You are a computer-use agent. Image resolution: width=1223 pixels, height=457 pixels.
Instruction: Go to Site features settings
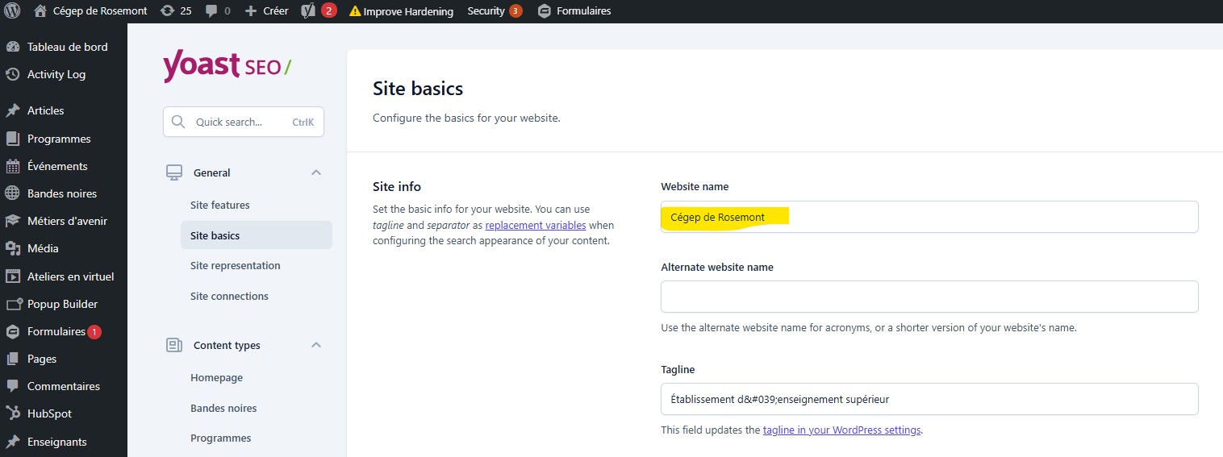pyautogui.click(x=220, y=205)
